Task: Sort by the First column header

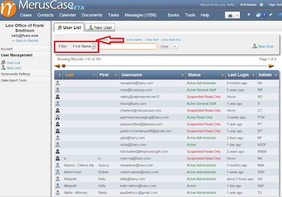Action: pos(108,75)
